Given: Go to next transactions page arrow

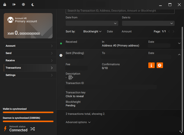Looking at the screenshot, I should click(173, 32).
